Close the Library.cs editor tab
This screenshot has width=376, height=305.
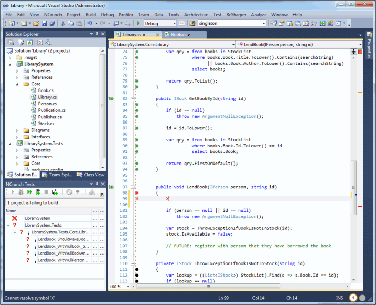(158, 35)
